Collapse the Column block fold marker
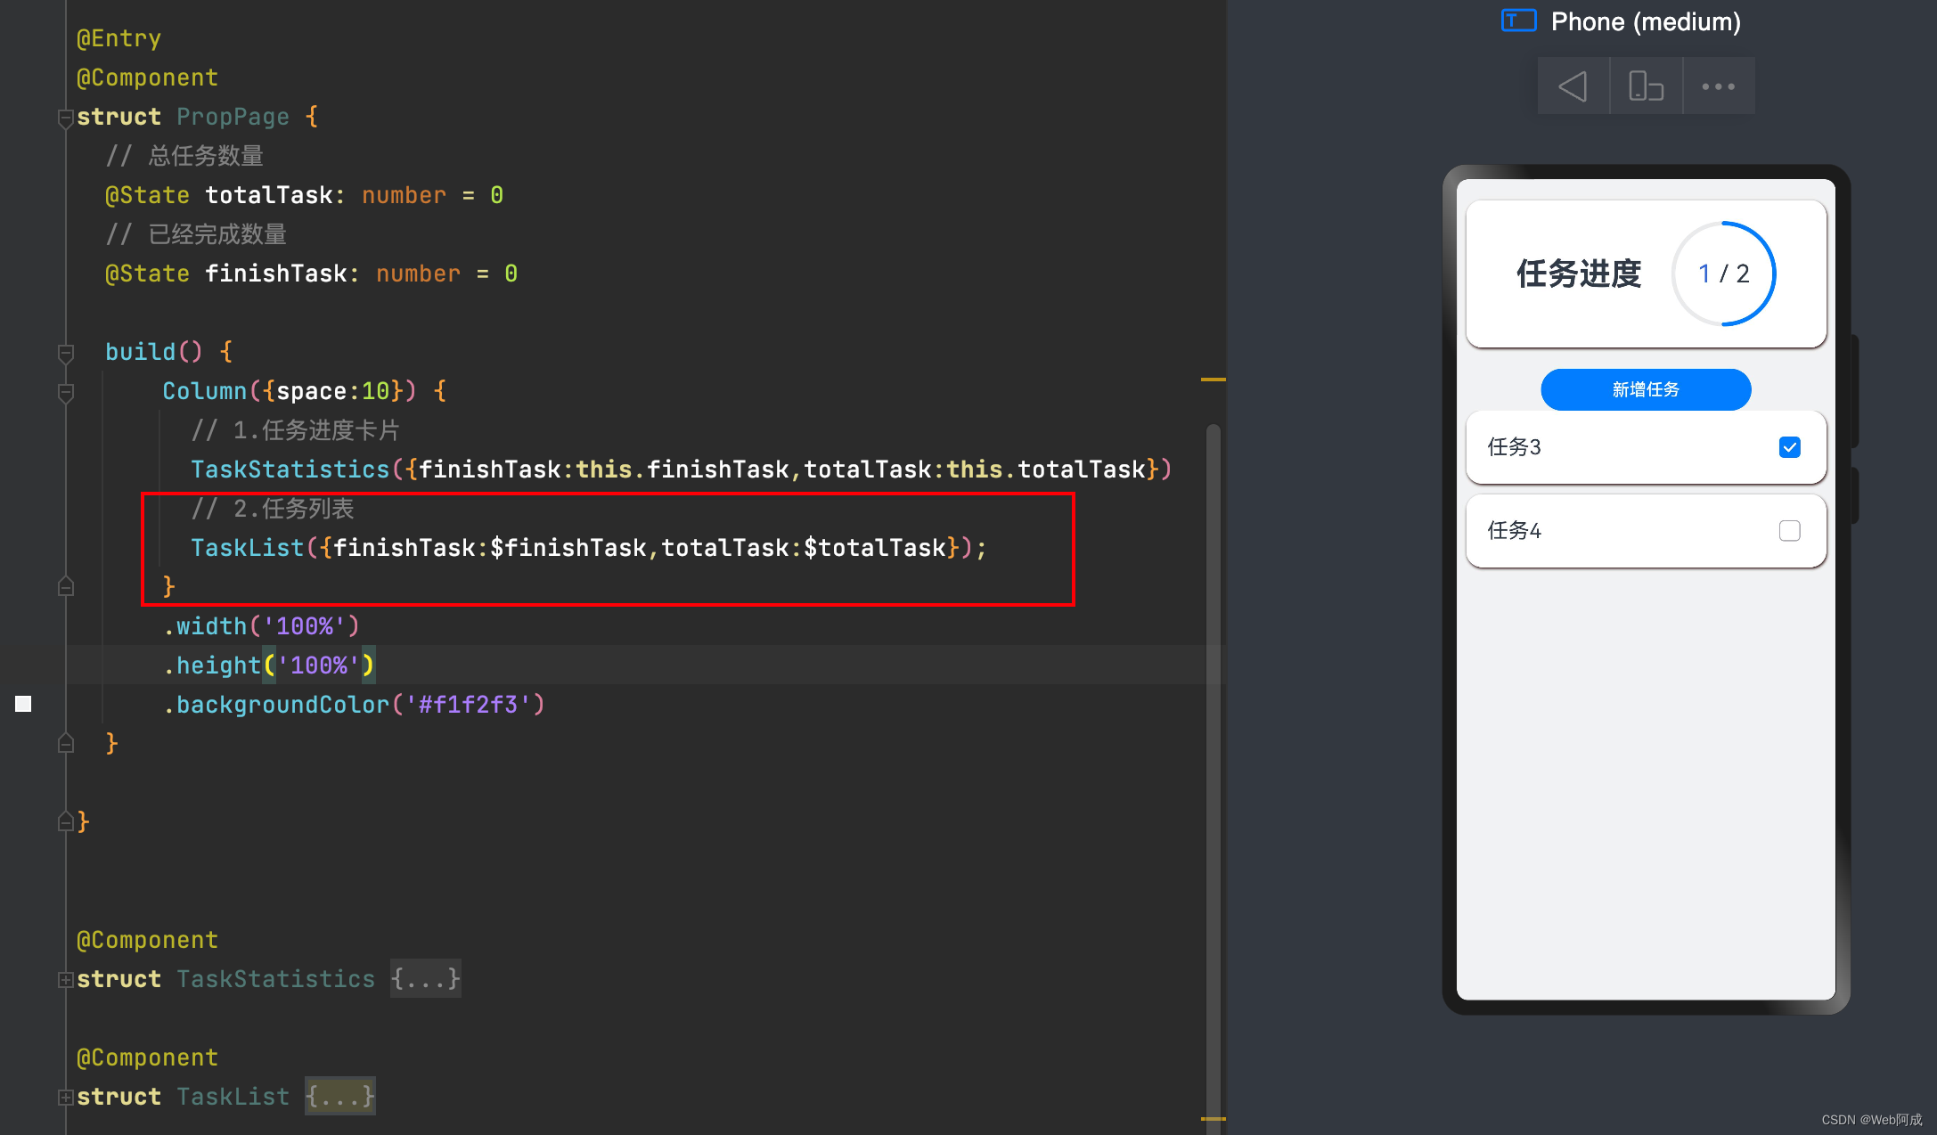This screenshot has width=1937, height=1135. [x=65, y=392]
